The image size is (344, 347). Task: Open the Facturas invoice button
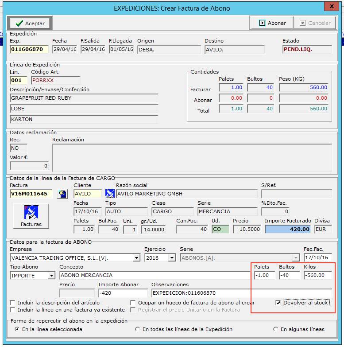point(31,216)
